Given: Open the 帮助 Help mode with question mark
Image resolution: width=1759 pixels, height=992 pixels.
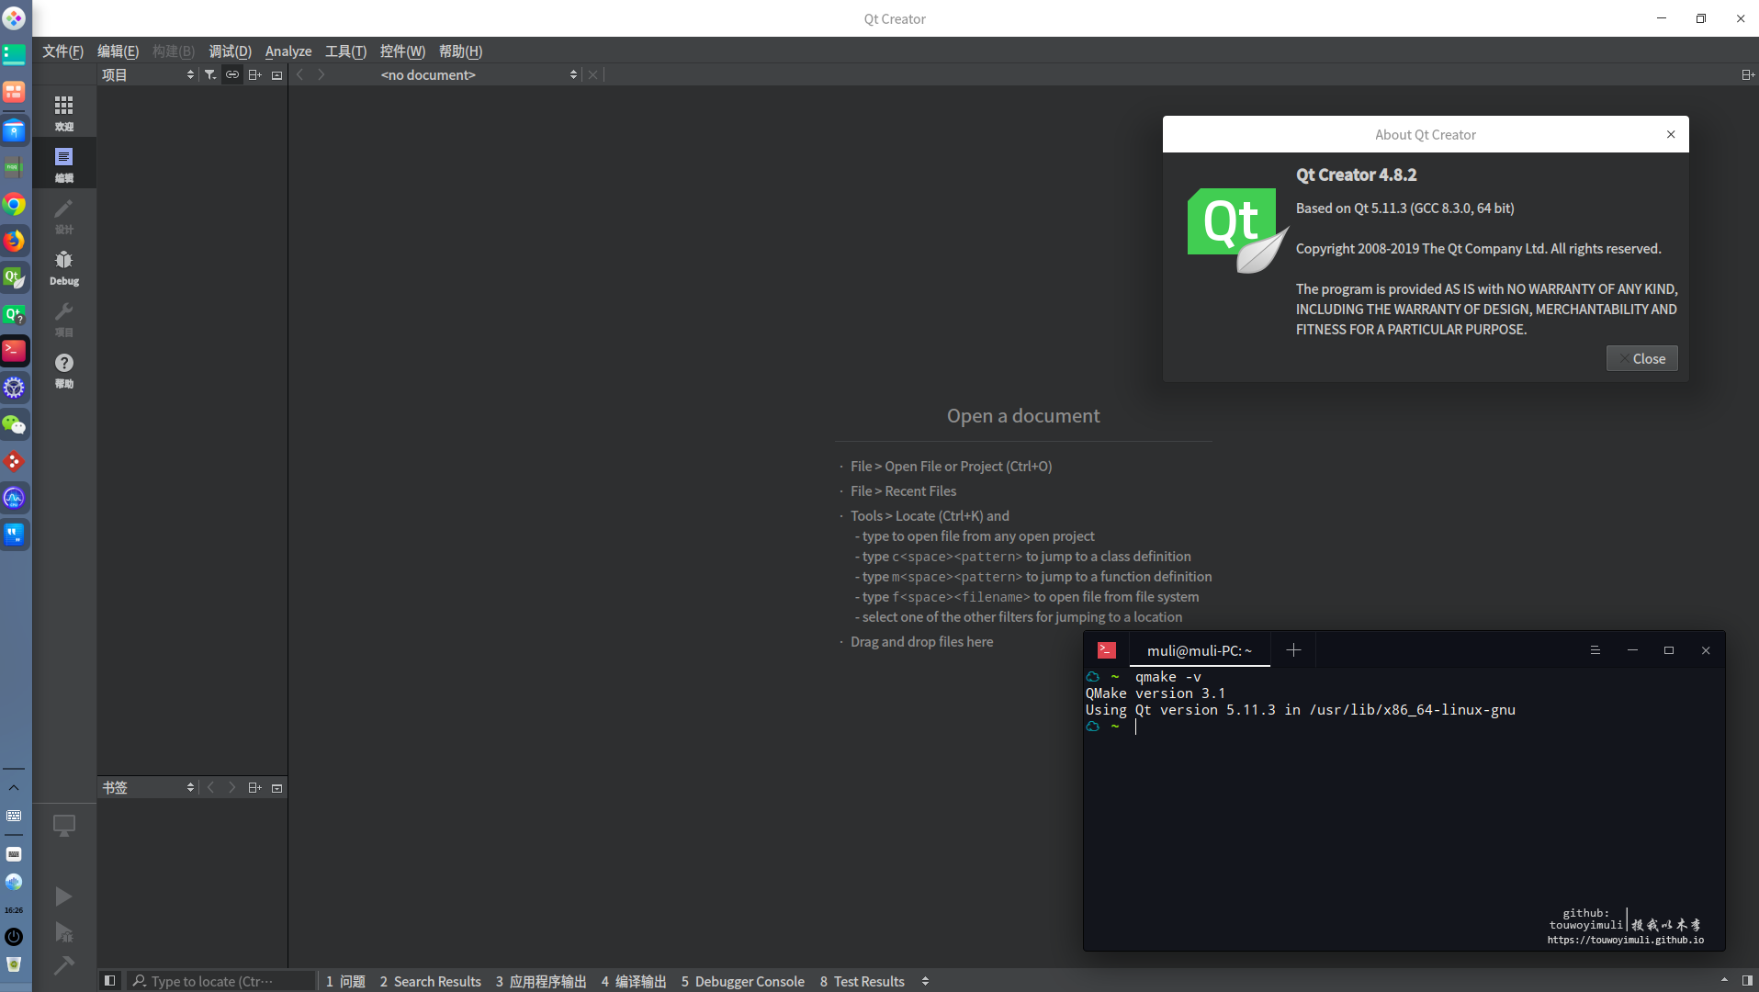Looking at the screenshot, I should click(x=63, y=370).
